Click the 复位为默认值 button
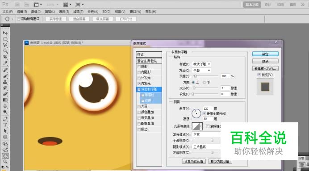The width and height of the screenshot is (309, 171). point(220,161)
